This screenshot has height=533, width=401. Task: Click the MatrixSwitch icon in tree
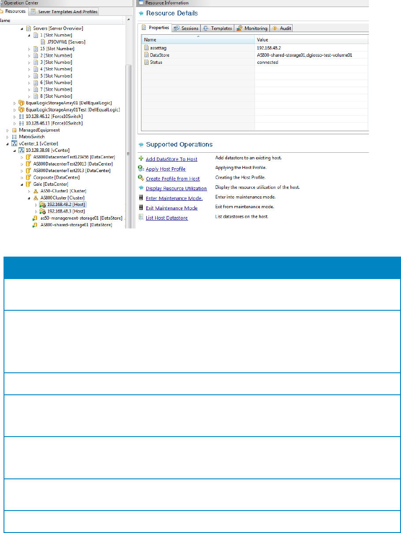(14, 137)
